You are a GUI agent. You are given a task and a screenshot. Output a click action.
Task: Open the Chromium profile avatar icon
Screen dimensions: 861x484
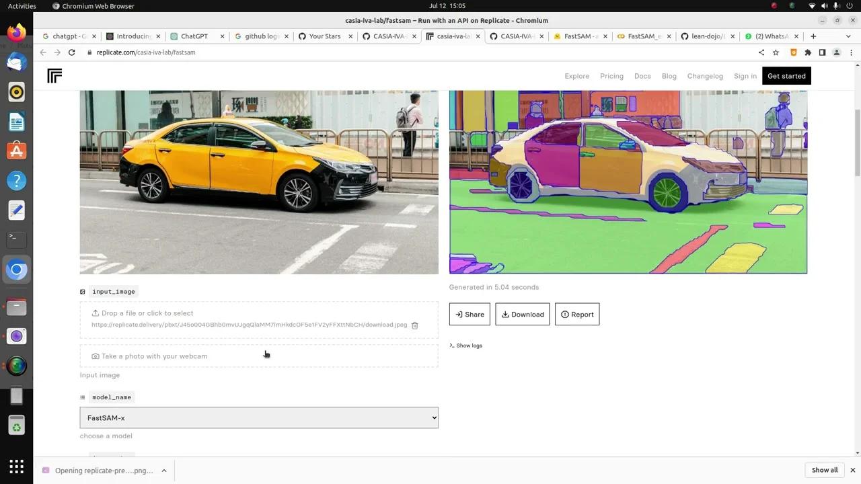point(837,52)
